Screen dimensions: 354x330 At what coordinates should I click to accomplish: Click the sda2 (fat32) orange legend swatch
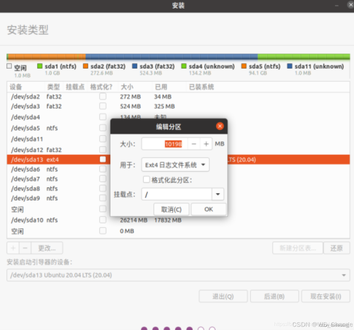tap(85, 66)
